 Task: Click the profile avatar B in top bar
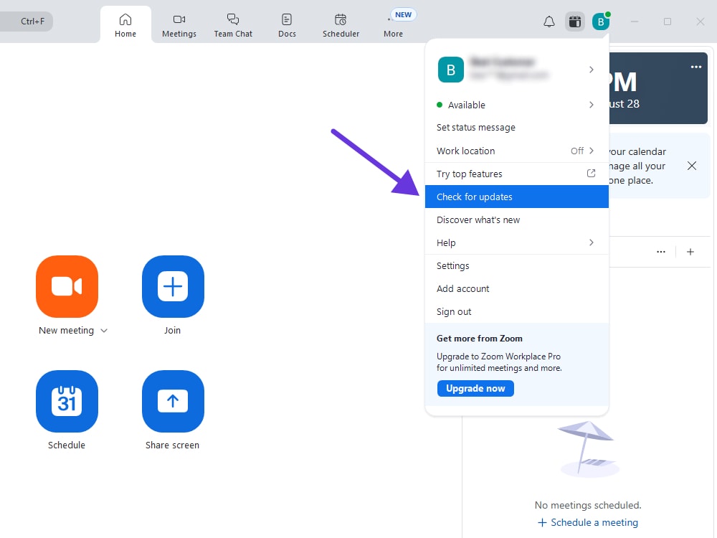click(x=600, y=22)
